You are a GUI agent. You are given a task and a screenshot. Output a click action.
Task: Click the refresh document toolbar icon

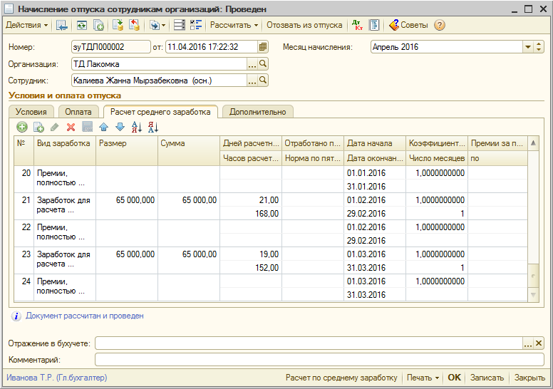[82, 25]
